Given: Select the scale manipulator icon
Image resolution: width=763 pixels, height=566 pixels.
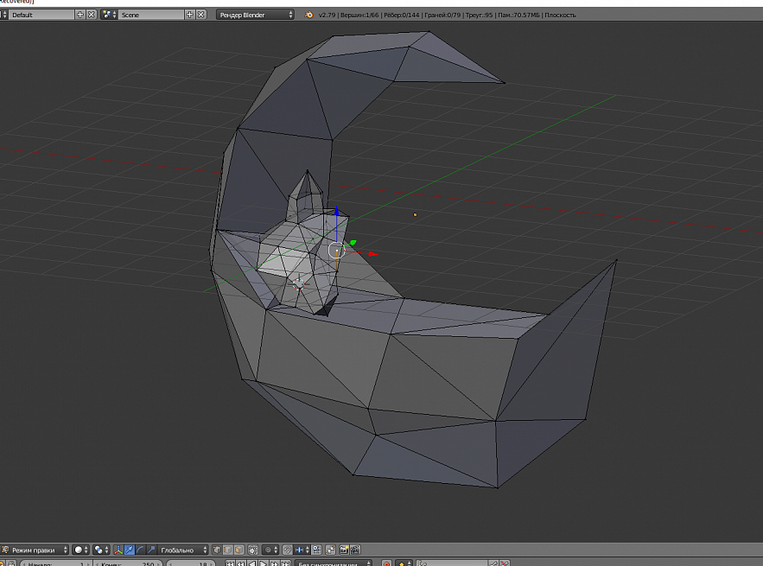Looking at the screenshot, I should point(150,550).
